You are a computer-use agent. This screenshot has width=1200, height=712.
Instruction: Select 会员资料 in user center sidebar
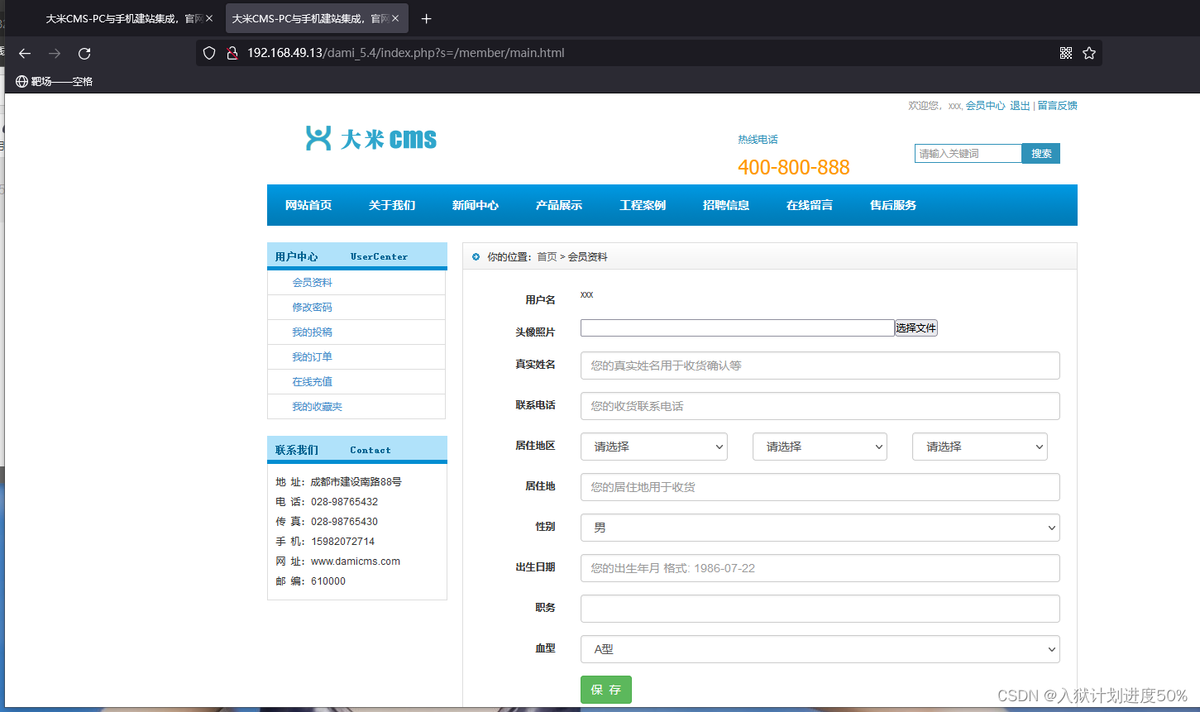312,283
